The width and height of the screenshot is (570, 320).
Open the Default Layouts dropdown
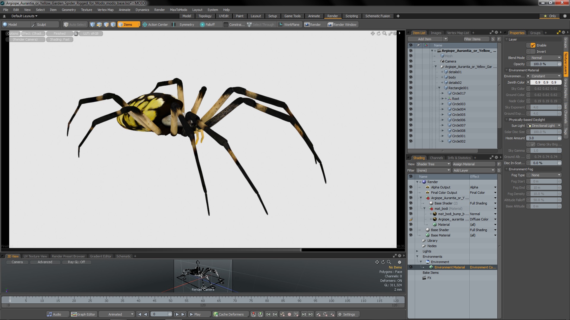click(24, 16)
